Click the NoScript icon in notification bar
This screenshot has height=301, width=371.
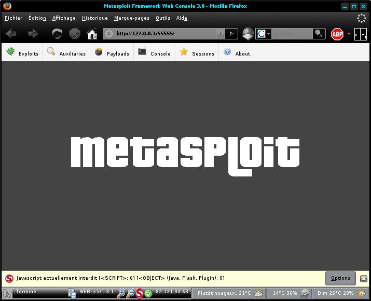tap(9, 278)
